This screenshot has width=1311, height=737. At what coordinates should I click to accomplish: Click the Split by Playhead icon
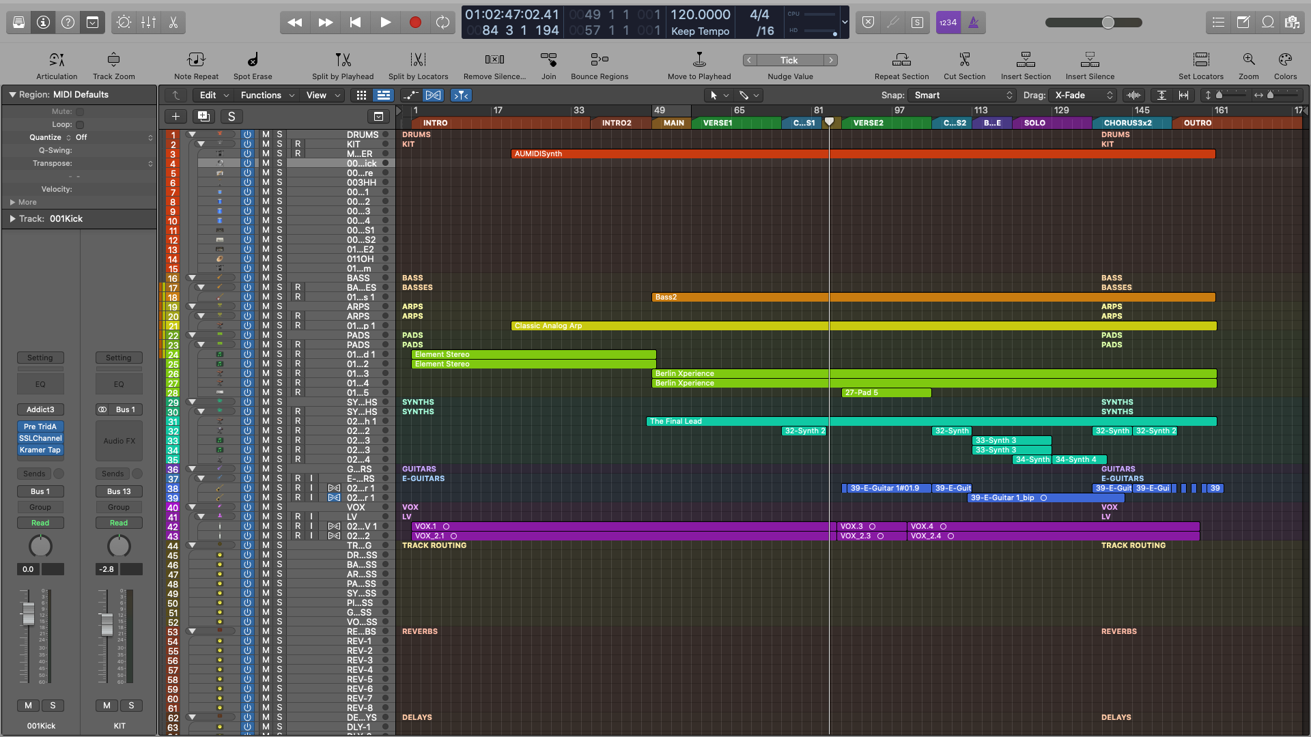coord(343,59)
